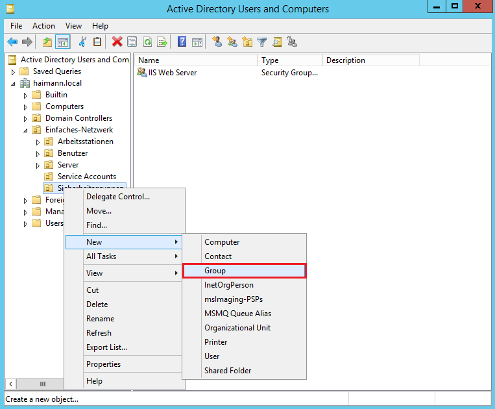Image resolution: width=495 pixels, height=409 pixels.
Task: Click the IIS Web Server group icon
Action: pyautogui.click(x=141, y=72)
